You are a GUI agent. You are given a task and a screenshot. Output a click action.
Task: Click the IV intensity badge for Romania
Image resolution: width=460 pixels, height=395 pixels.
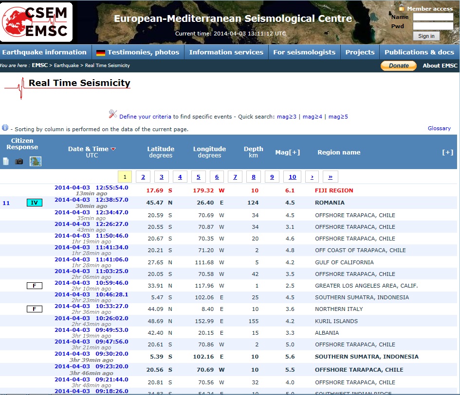[35, 203]
